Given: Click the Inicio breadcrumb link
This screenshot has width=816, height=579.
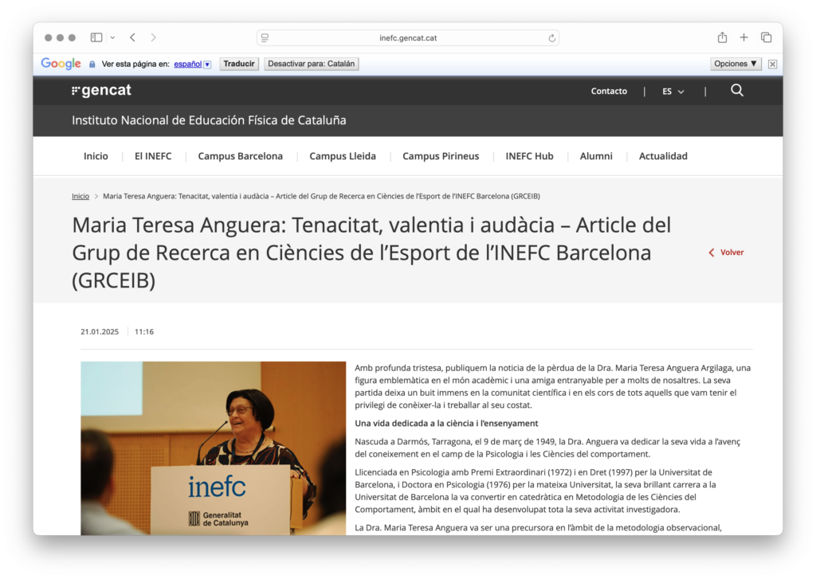Looking at the screenshot, I should [x=80, y=196].
